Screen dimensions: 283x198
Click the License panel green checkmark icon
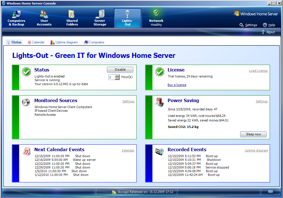(160, 72)
